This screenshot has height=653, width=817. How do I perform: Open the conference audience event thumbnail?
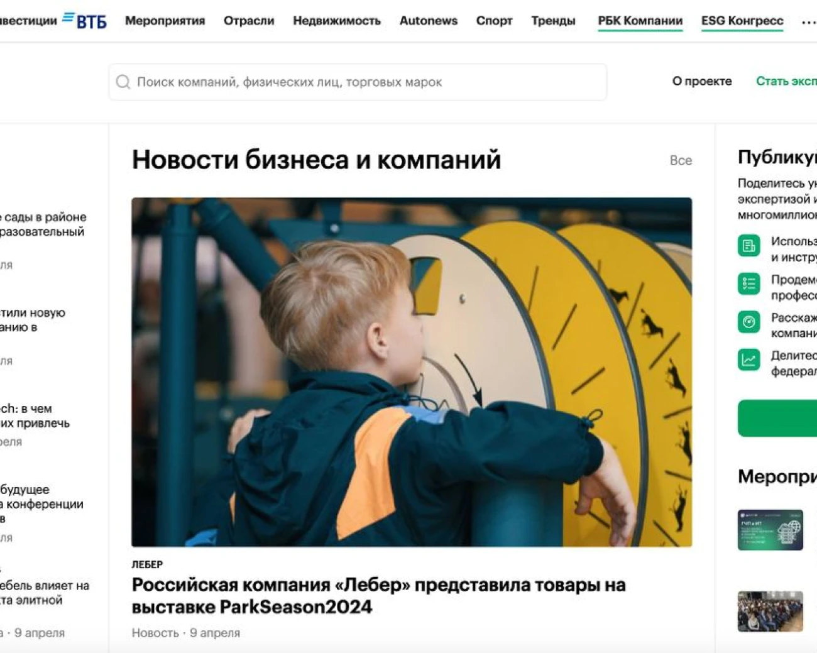point(770,611)
